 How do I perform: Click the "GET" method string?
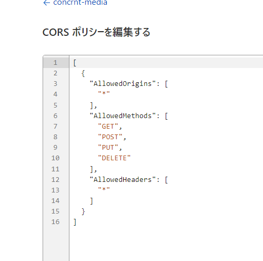(x=108, y=127)
